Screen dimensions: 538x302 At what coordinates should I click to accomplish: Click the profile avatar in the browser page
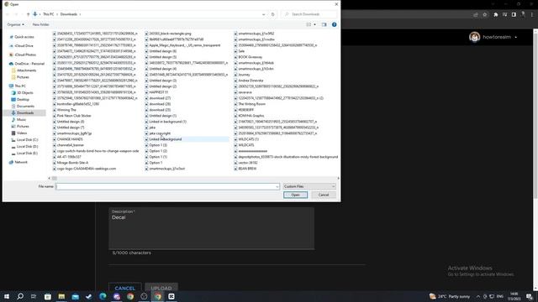click(474, 37)
